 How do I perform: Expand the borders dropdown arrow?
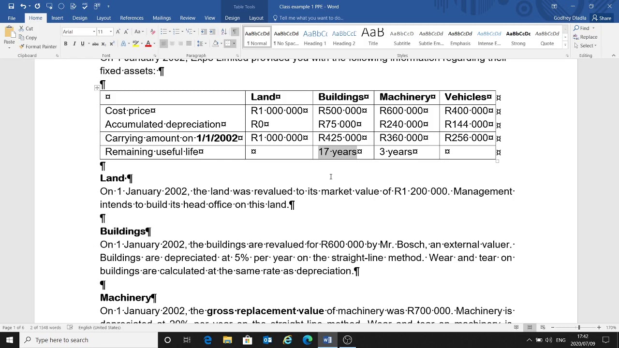click(x=235, y=43)
